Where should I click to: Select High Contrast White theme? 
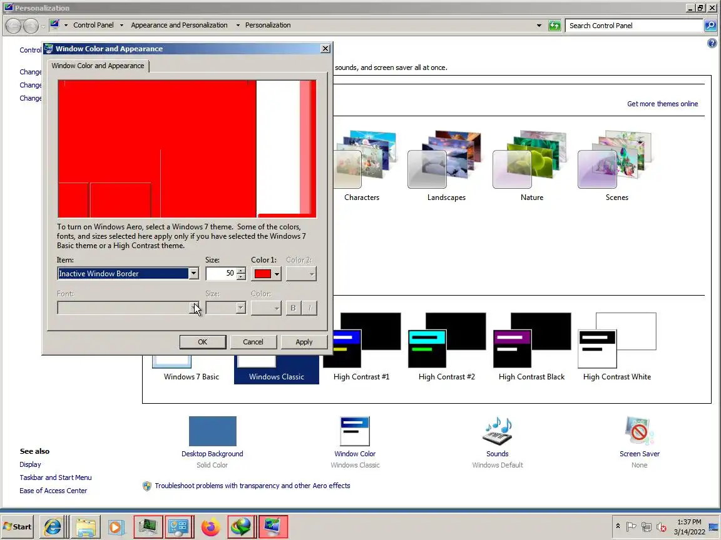(x=616, y=347)
